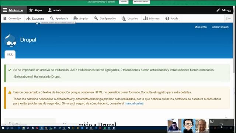Select the cartoon avatar participant thumbnail

[188, 126]
